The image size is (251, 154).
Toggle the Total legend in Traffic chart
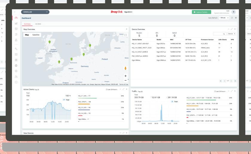click(x=175, y=102)
